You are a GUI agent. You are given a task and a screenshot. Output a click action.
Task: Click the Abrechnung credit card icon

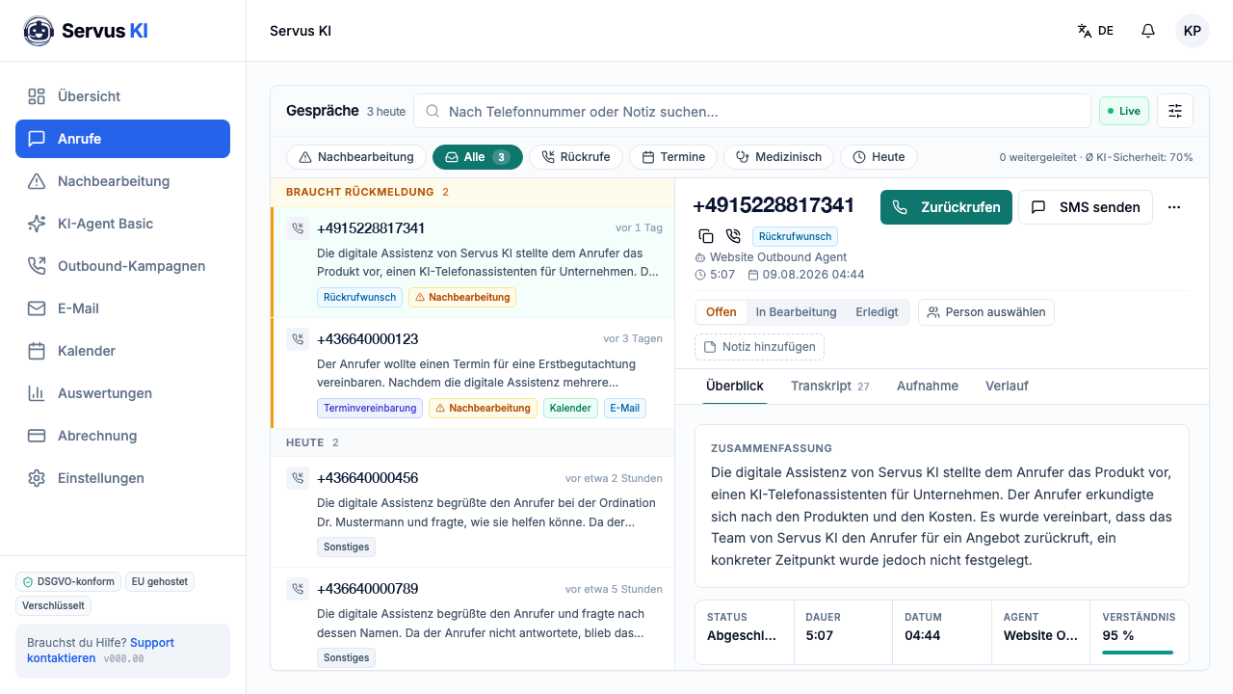37,436
